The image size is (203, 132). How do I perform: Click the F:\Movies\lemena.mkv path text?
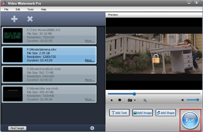pos(42,50)
